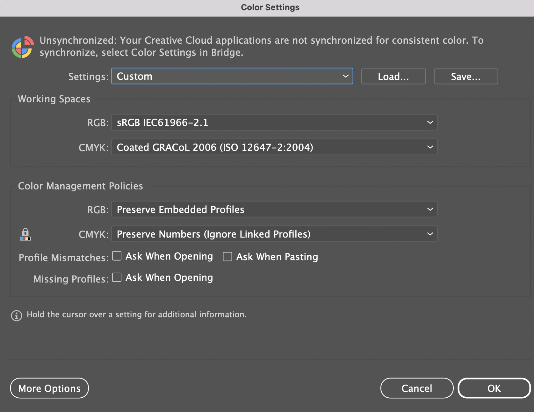The height and width of the screenshot is (412, 534).
Task: Click the Color Settings title bar
Action: pos(270,7)
